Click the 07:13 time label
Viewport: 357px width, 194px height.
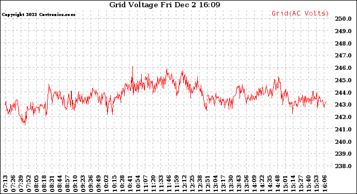[x=6, y=184]
